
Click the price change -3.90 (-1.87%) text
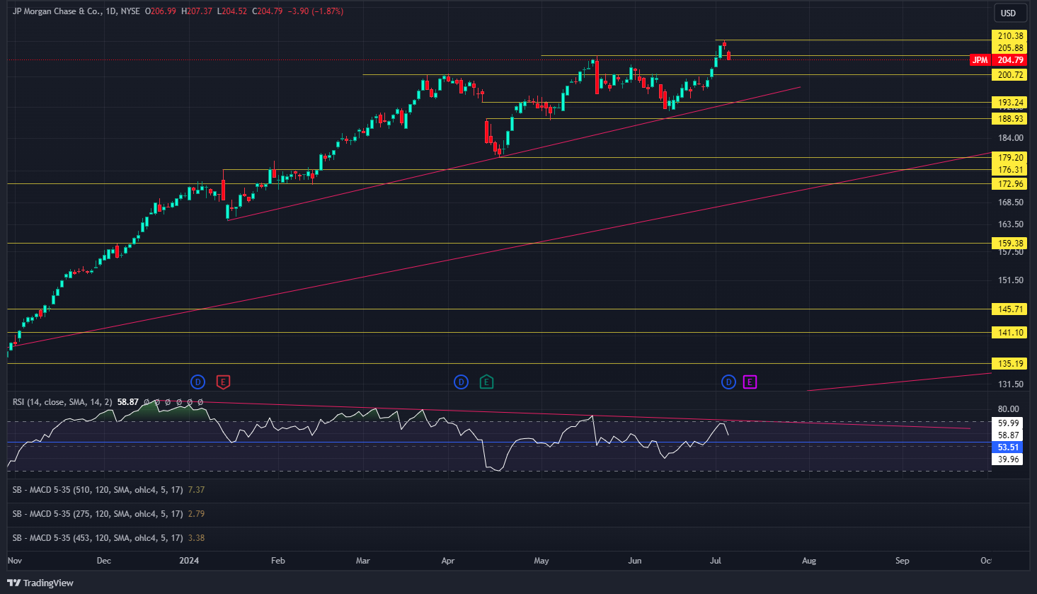[x=315, y=11]
